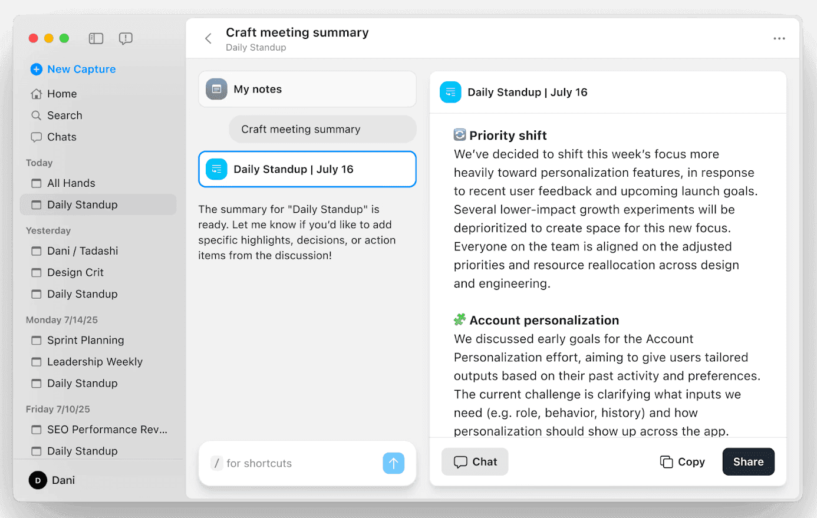The width and height of the screenshot is (817, 518).
Task: Copy the meeting summary
Action: (682, 461)
